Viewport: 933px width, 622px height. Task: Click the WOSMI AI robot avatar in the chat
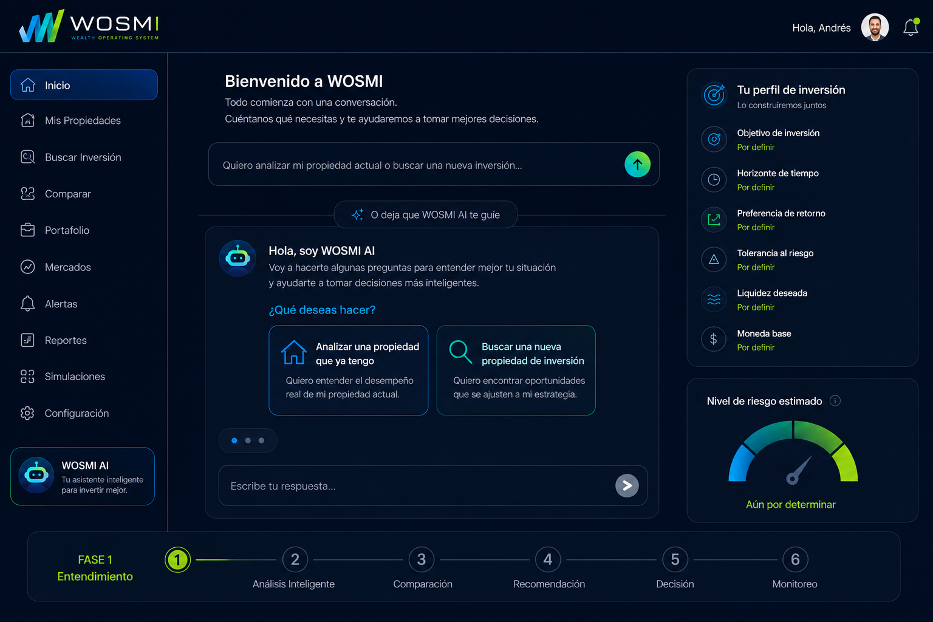238,258
